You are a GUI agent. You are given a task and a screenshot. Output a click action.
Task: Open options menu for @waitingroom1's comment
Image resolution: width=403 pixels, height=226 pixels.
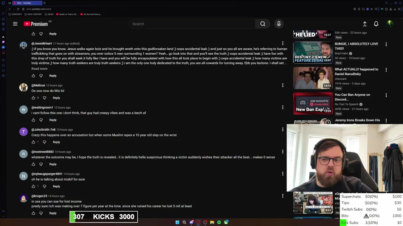(x=283, y=107)
